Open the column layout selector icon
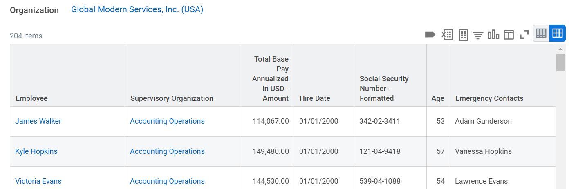The height and width of the screenshot is (189, 569). tap(509, 35)
